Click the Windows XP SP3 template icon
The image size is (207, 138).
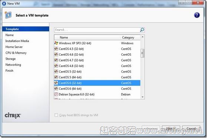pos(56,43)
